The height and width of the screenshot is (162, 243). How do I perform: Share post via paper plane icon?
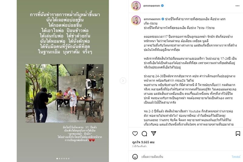click(x=153, y=133)
